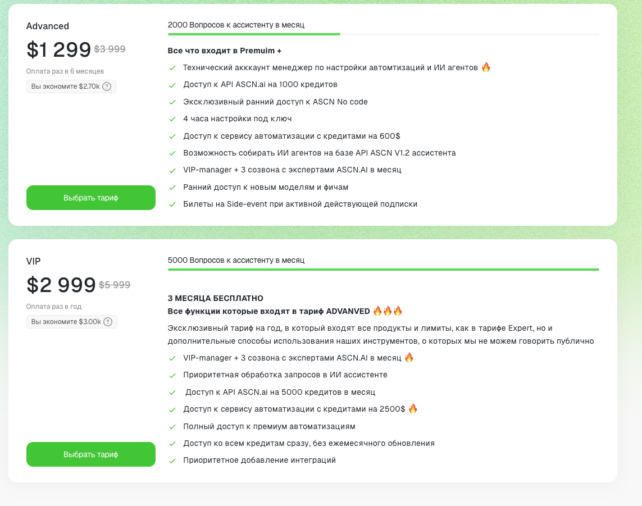This screenshot has width=642, height=506.
Task: Click the fire emoji next to "кредитами на 2500$"
Action: tap(413, 409)
